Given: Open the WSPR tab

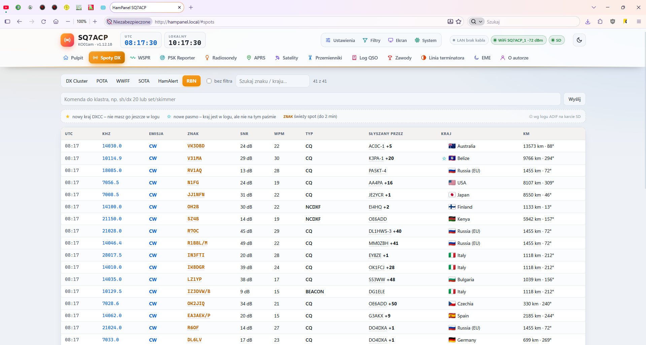Looking at the screenshot, I should pos(140,58).
